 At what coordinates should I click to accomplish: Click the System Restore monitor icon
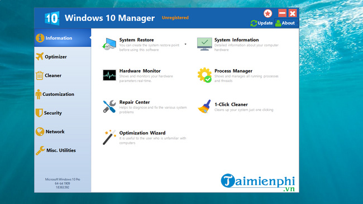pos(109,43)
